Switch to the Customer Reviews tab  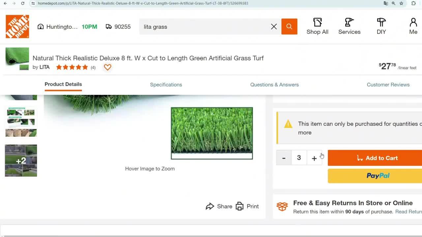388,85
